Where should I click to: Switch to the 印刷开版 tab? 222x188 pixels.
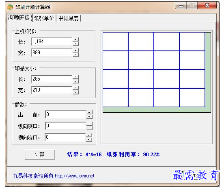pyautogui.click(x=20, y=18)
